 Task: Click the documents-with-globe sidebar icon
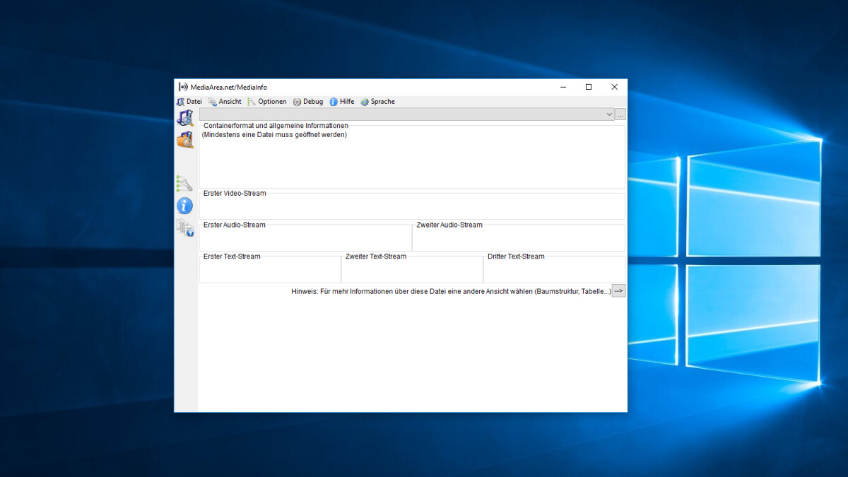point(184,228)
